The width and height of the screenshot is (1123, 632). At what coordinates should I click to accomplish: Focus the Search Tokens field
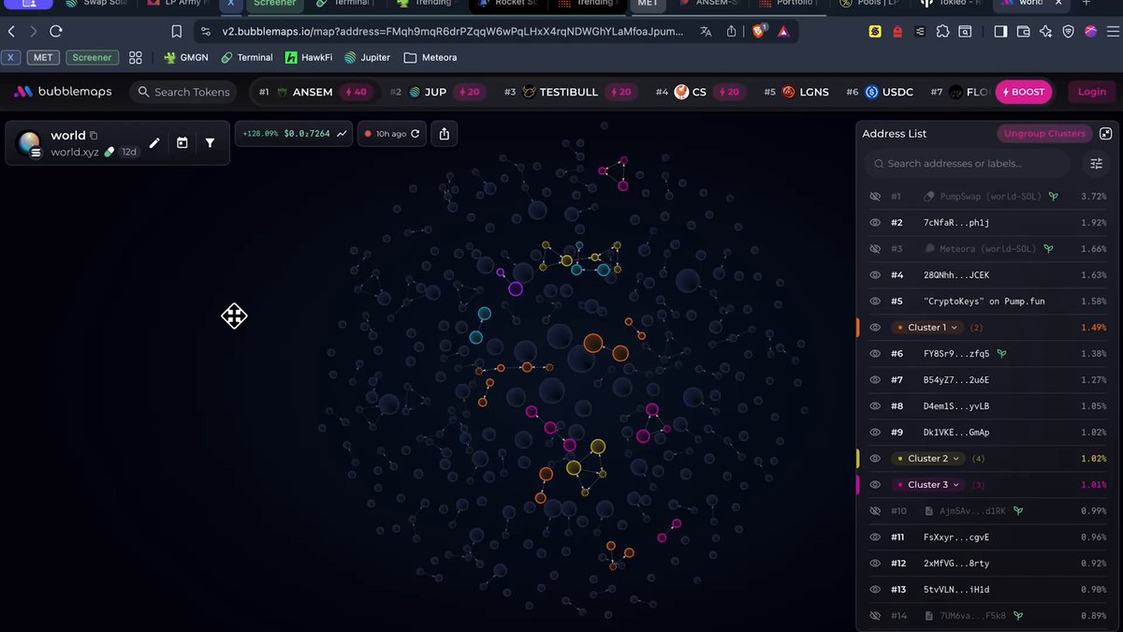(x=183, y=92)
